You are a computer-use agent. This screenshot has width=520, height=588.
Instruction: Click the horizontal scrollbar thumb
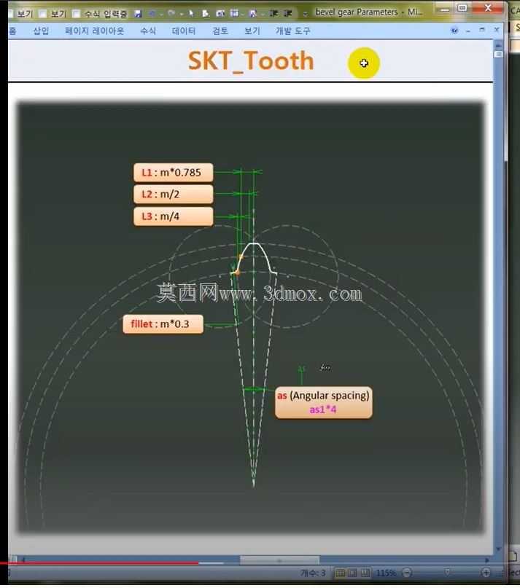click(x=280, y=560)
